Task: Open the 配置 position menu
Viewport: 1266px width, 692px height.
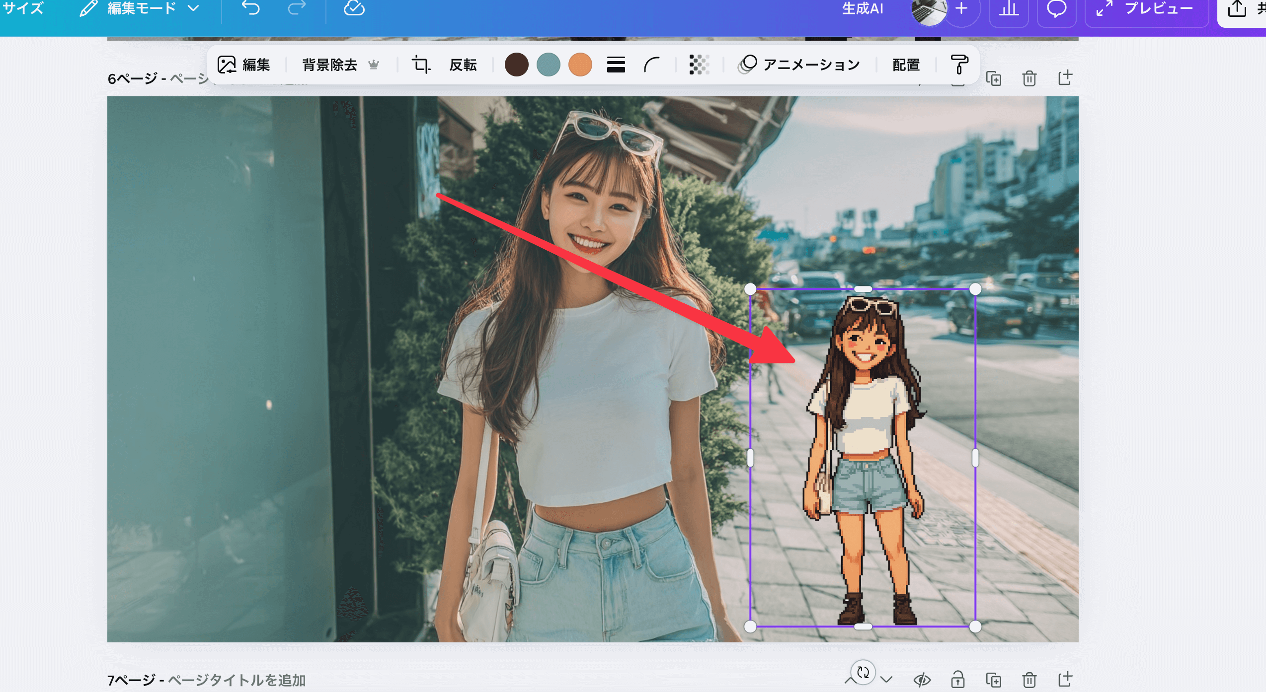Action: point(906,65)
